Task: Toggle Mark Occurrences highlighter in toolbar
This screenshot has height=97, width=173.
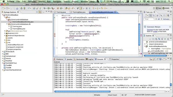Action: point(81,8)
